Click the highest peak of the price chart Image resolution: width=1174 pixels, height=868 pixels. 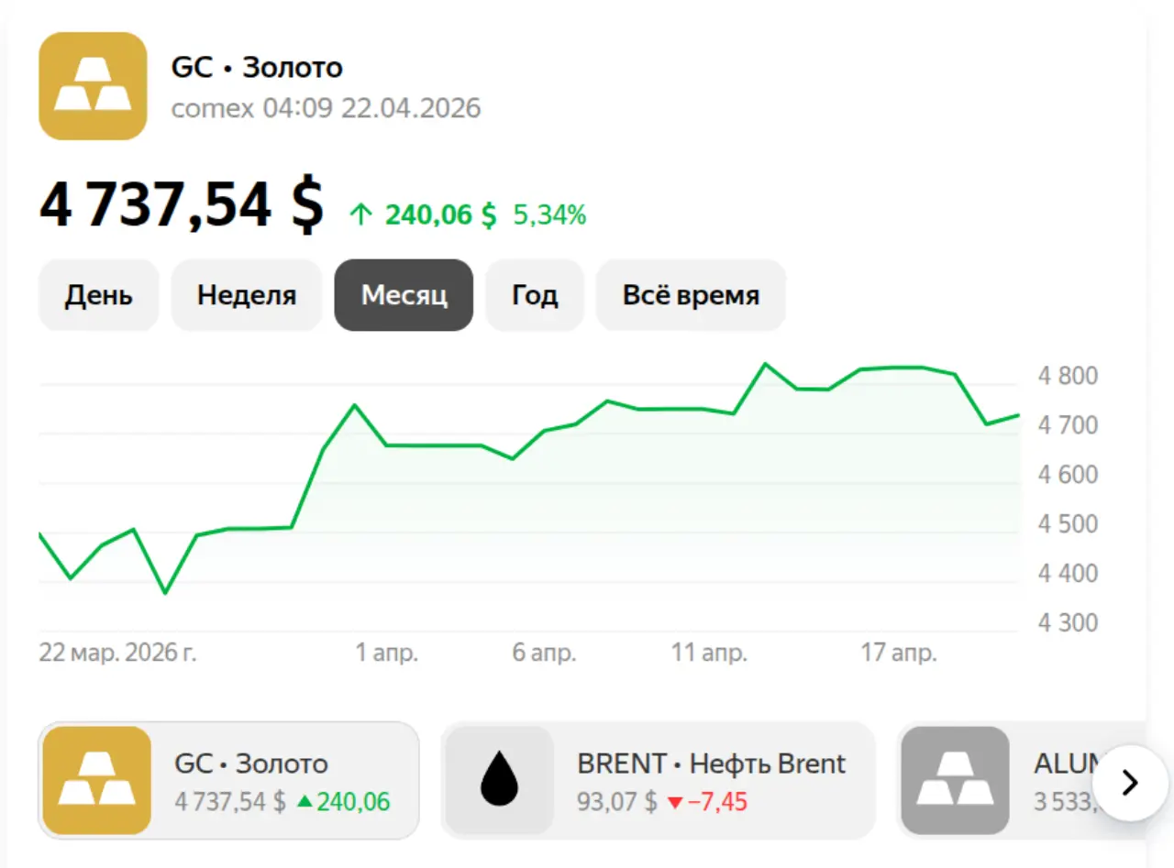point(767,364)
